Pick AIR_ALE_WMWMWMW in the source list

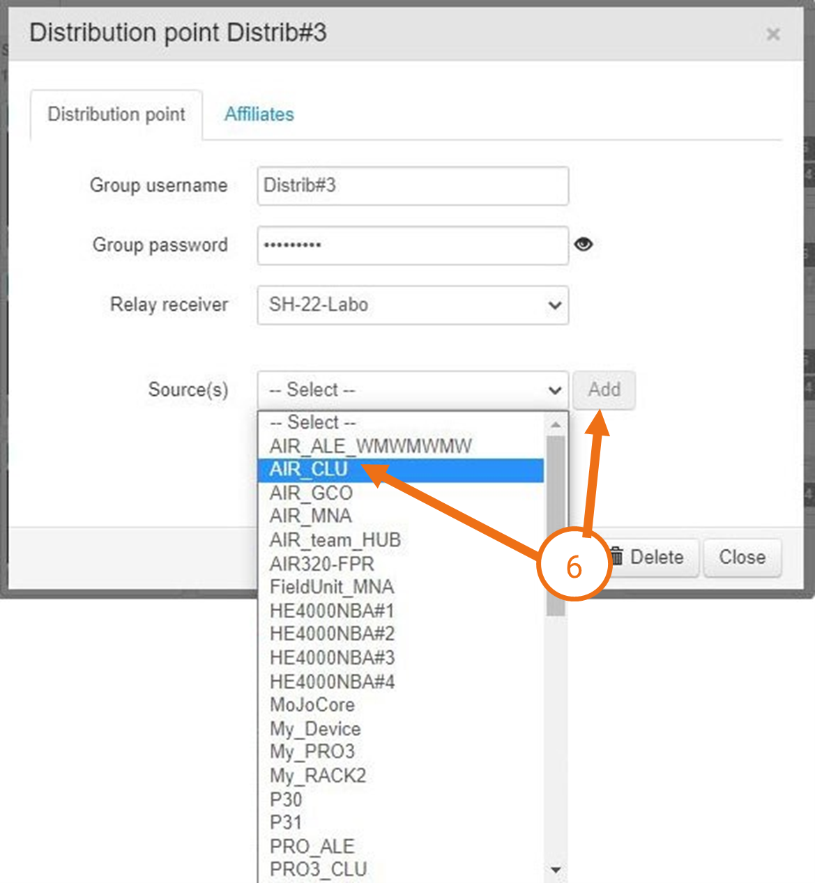371,446
